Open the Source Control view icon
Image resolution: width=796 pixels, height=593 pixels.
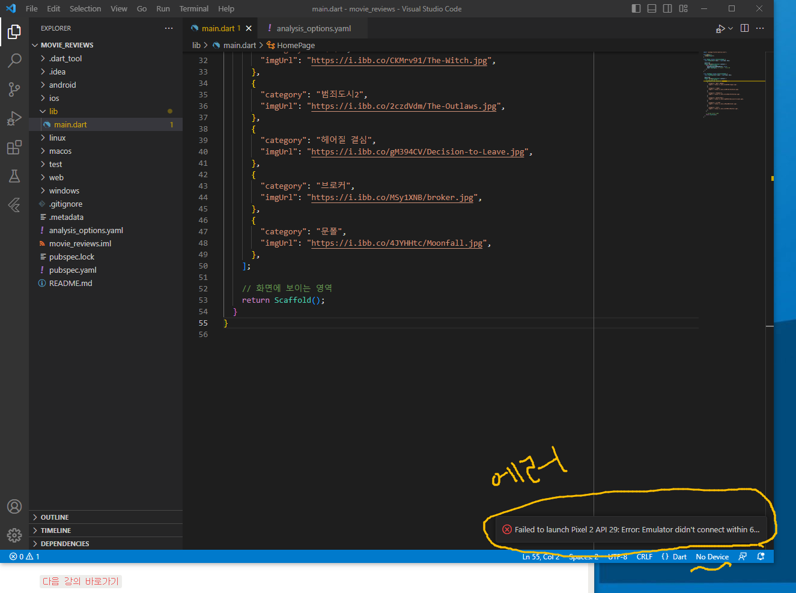(x=14, y=89)
